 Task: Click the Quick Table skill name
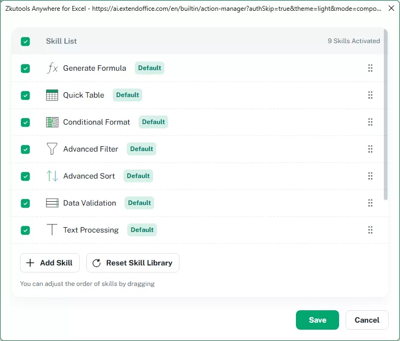84,95
